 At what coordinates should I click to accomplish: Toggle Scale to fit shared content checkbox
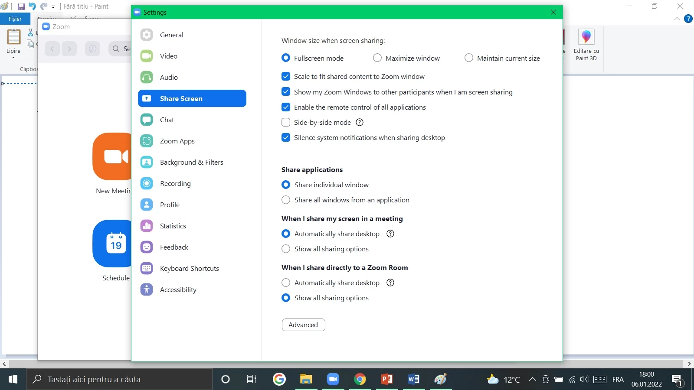tap(286, 76)
